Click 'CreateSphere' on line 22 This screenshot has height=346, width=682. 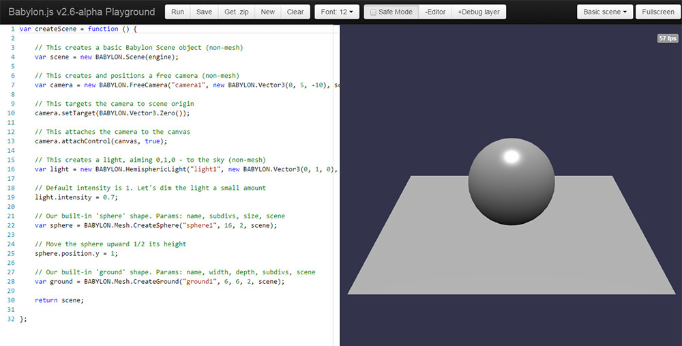[x=156, y=225]
